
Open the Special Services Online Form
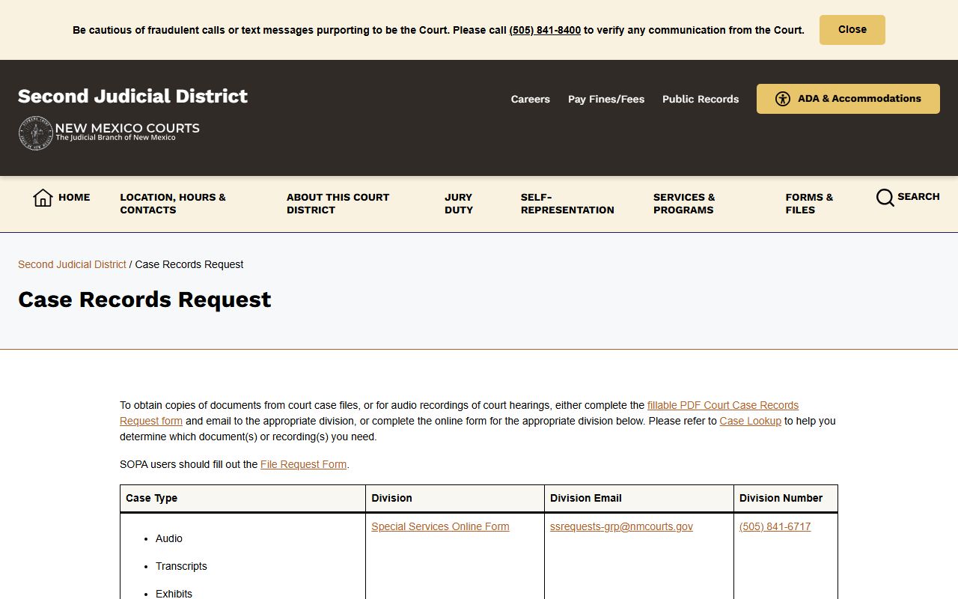(440, 526)
